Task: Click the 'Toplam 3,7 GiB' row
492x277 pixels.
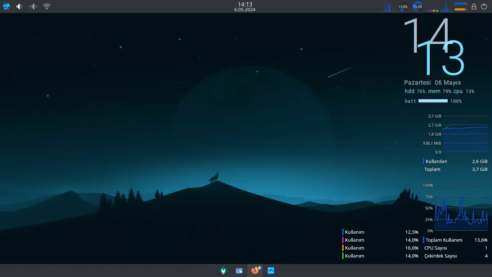Action: point(455,169)
